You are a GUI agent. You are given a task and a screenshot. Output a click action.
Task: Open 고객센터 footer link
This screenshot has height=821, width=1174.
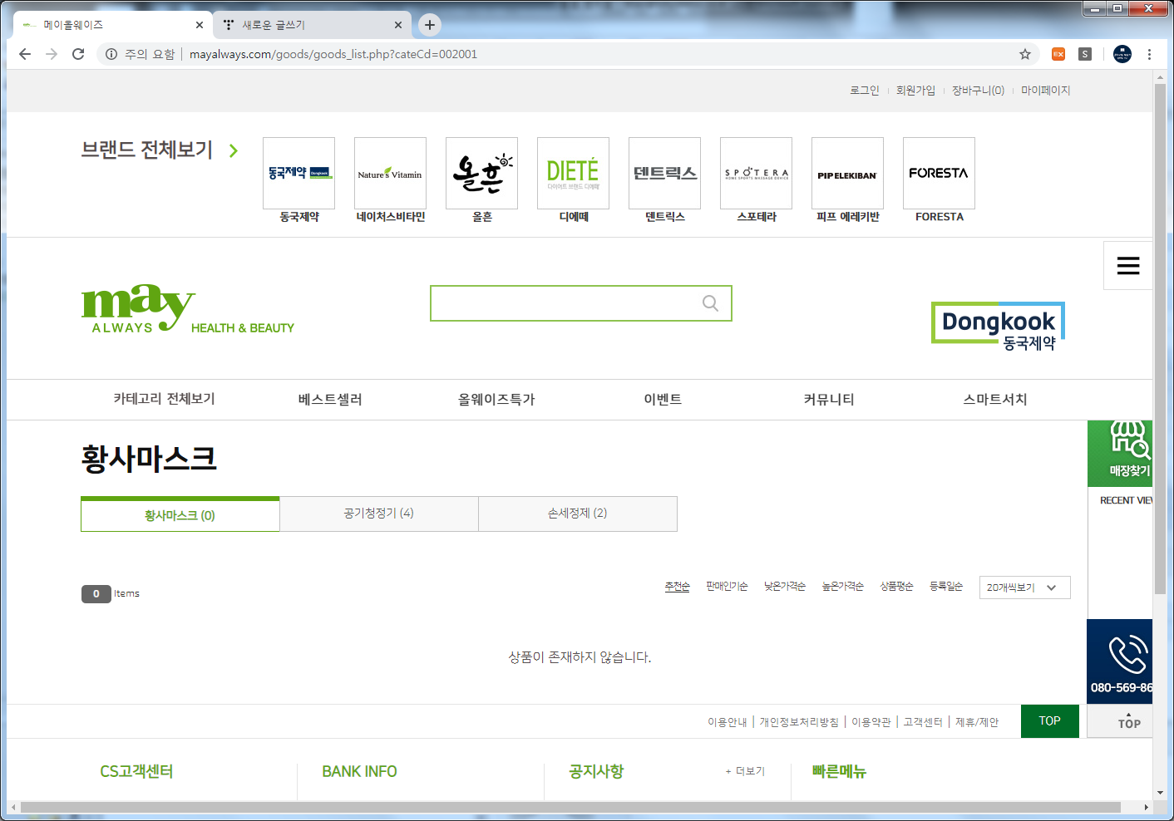(923, 722)
